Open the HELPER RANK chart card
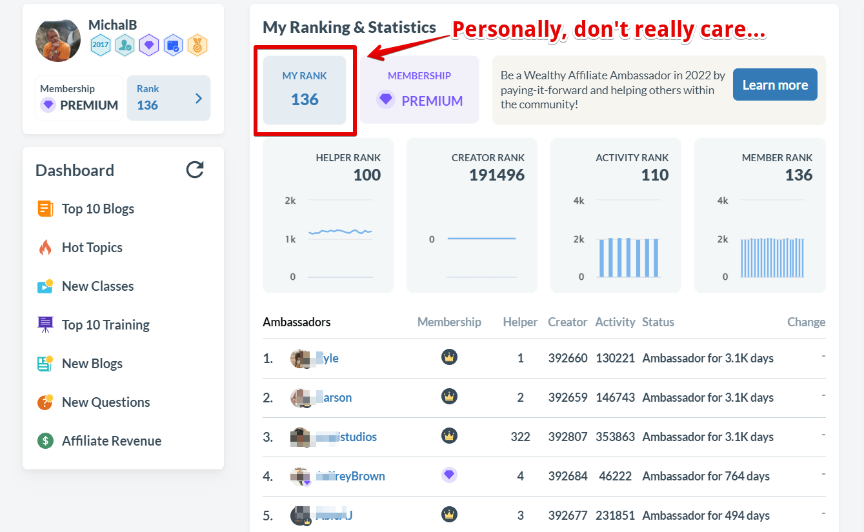Screen dimensions: 864x532 328,215
